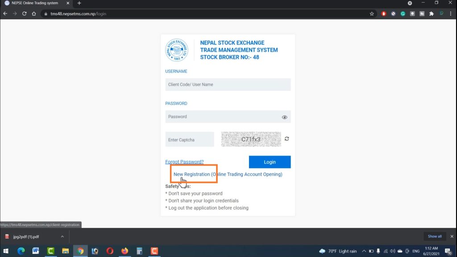Go forward in browser history
The width and height of the screenshot is (457, 257).
pos(15,14)
